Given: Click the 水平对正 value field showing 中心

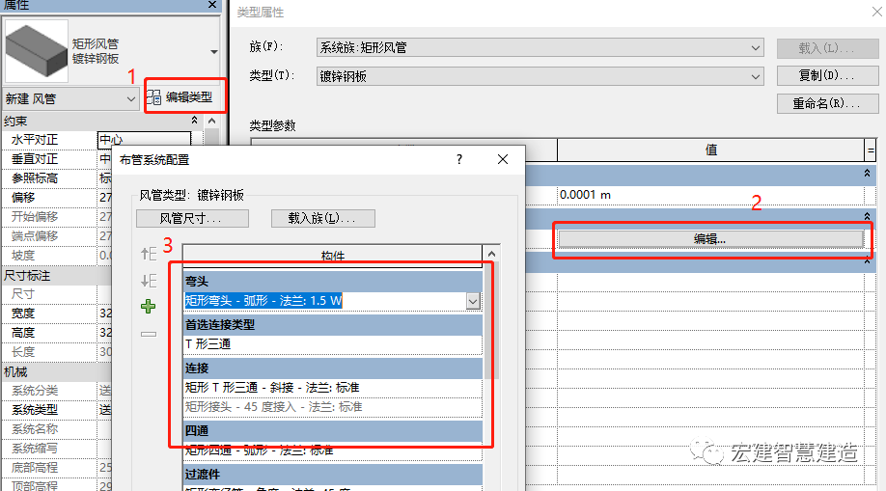Looking at the screenshot, I should tap(144, 140).
